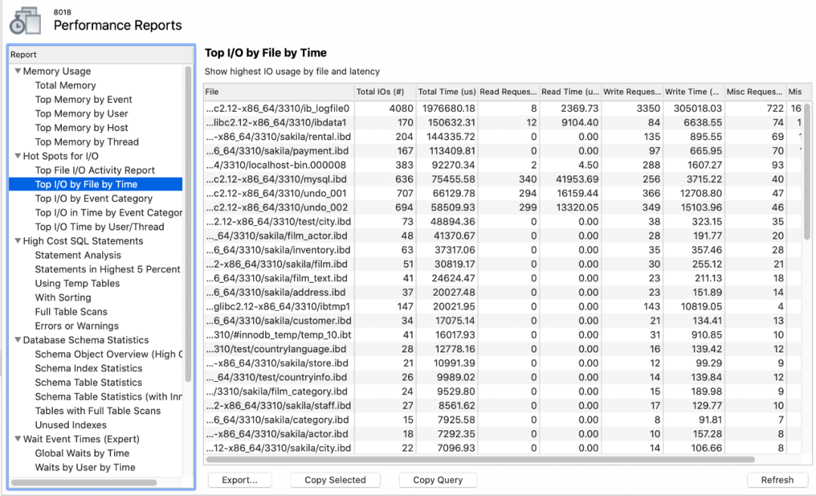The image size is (816, 496).
Task: Sort by the Total IOs (#) column
Action: click(384, 92)
